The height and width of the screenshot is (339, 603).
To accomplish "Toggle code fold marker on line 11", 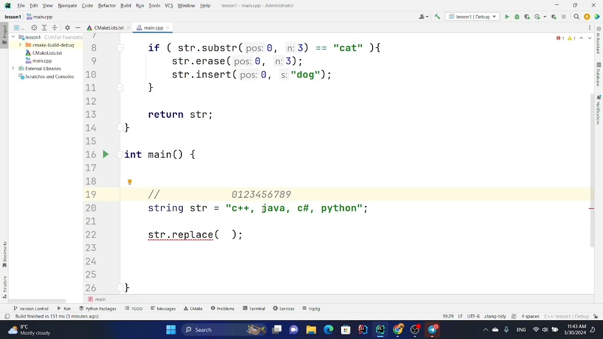I will [x=120, y=88].
